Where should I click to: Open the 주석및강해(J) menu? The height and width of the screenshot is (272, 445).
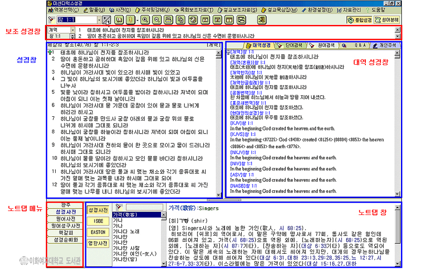(x=152, y=10)
